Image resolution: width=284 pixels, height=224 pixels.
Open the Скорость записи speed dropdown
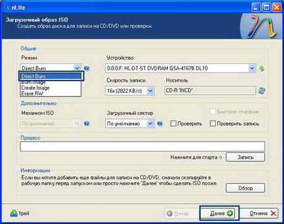(x=151, y=90)
